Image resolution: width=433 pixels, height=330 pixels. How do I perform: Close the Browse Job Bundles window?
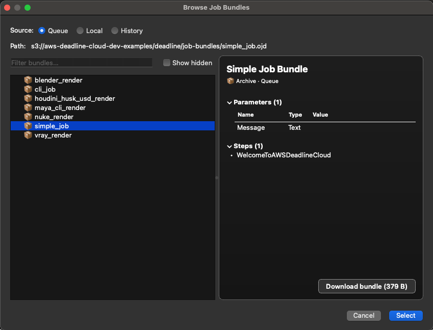(x=7, y=8)
